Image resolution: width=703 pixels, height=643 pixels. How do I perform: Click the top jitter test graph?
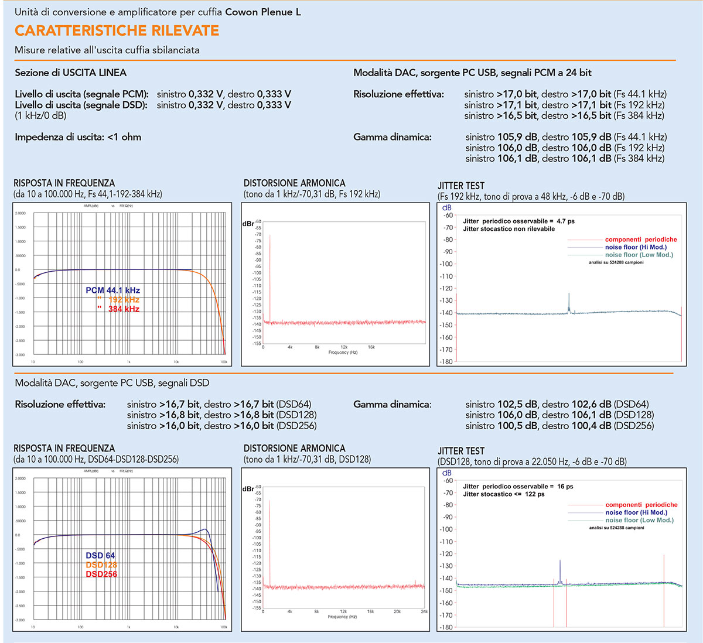(561, 285)
